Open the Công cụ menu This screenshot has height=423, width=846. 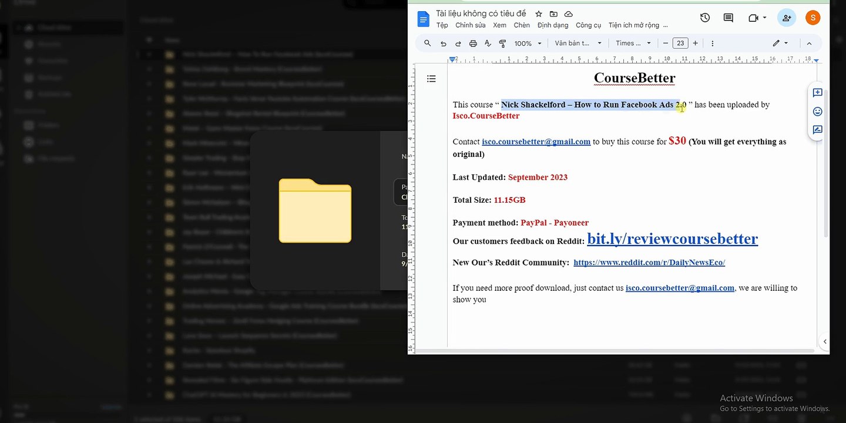click(589, 25)
